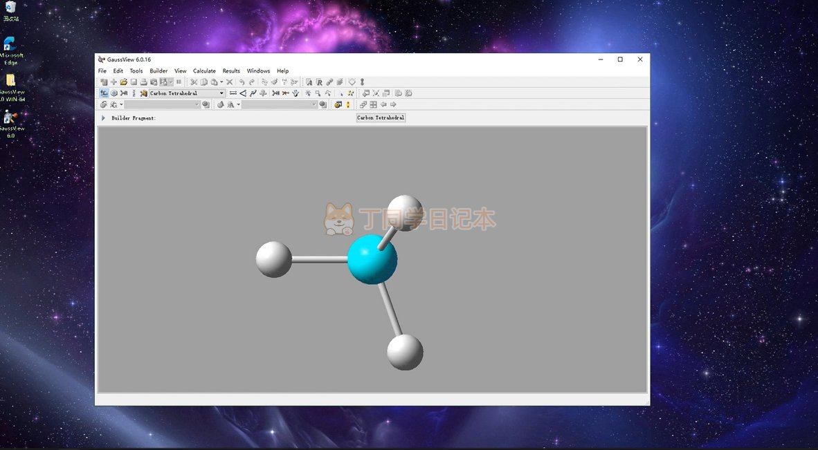Screen dimensions: 818x450
Task: Select the Ring Fragment builder icon
Action: point(114,93)
